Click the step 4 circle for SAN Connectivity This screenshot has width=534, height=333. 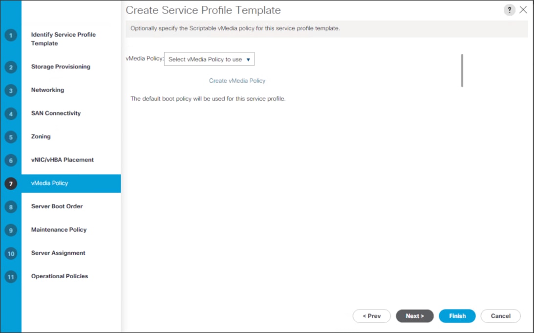pyautogui.click(x=11, y=113)
